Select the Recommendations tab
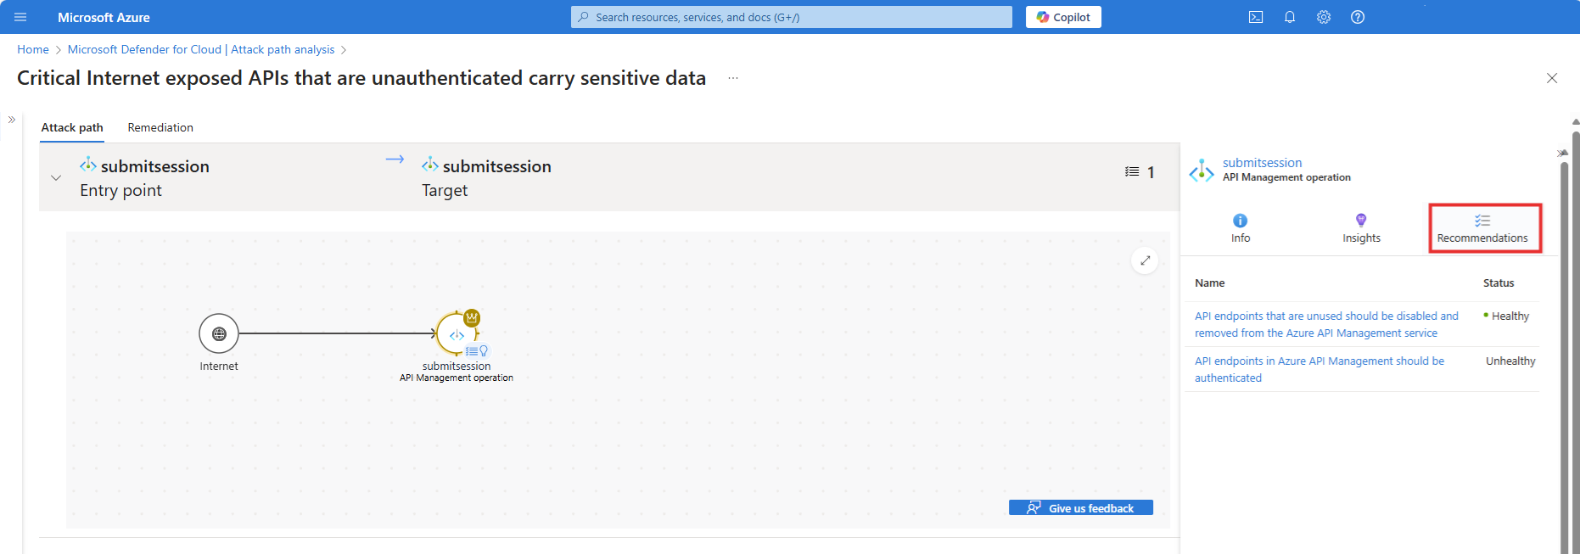1580x554 pixels. (1482, 228)
